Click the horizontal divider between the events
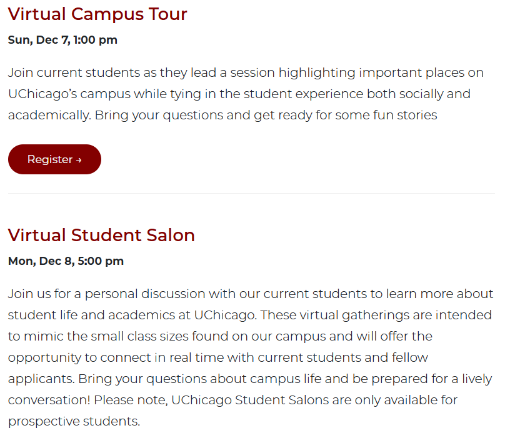 pos(251,193)
